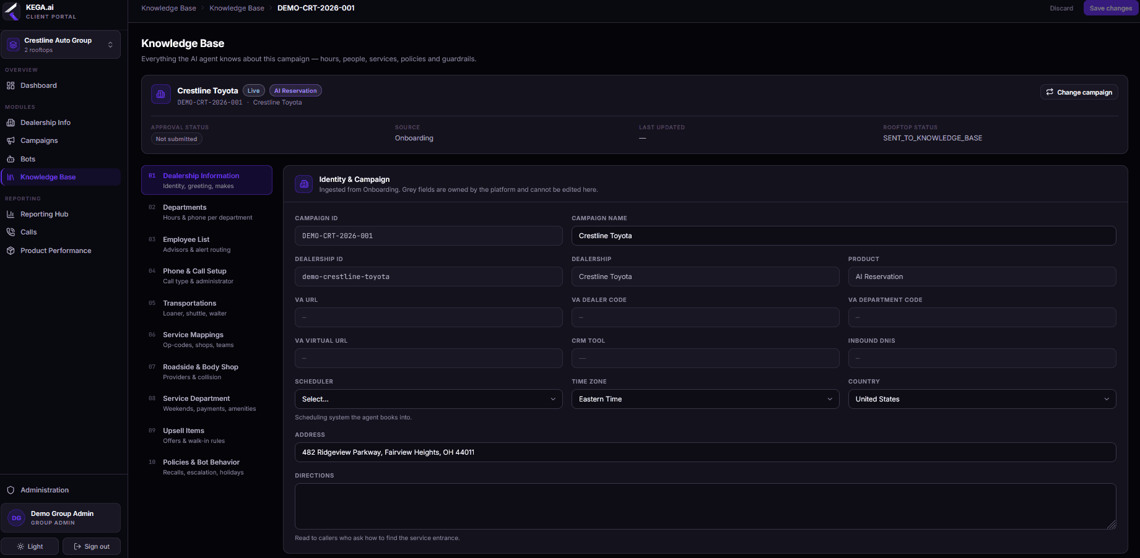Switch to Policies & Bot Behavior section
This screenshot has height=558, width=1140.
[207, 467]
